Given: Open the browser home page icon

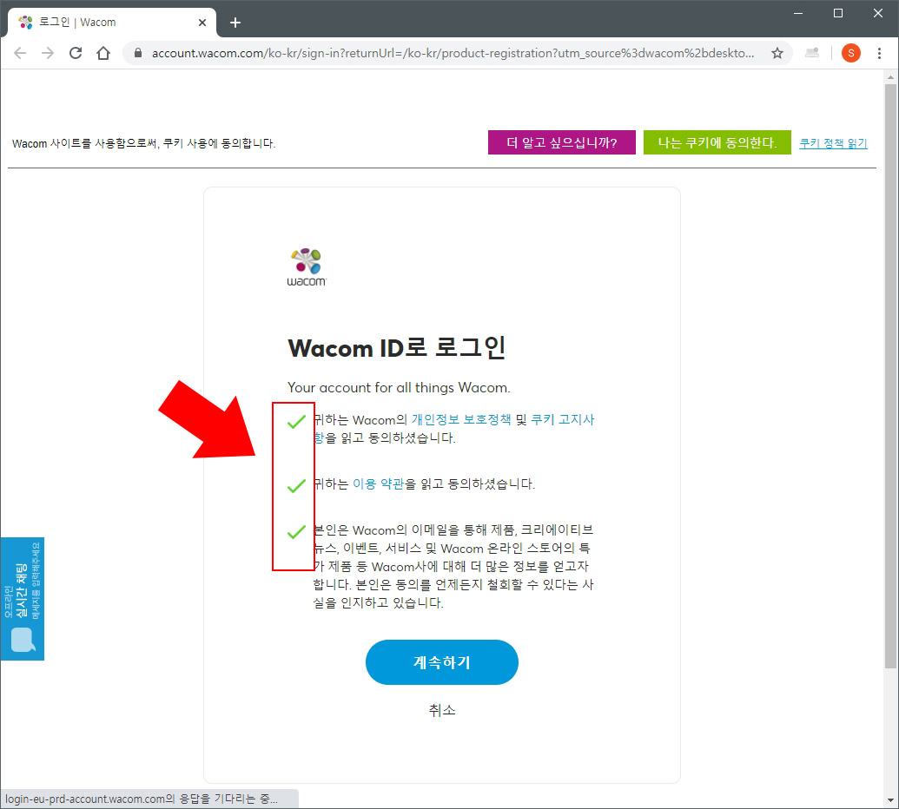Looking at the screenshot, I should click(x=103, y=53).
